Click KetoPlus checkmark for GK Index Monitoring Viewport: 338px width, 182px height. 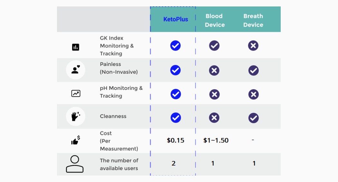tap(175, 46)
